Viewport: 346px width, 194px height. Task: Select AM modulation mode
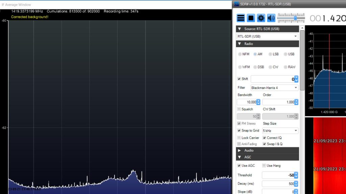point(258,54)
